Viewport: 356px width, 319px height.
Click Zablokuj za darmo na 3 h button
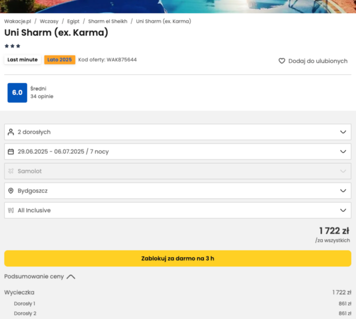(178, 258)
